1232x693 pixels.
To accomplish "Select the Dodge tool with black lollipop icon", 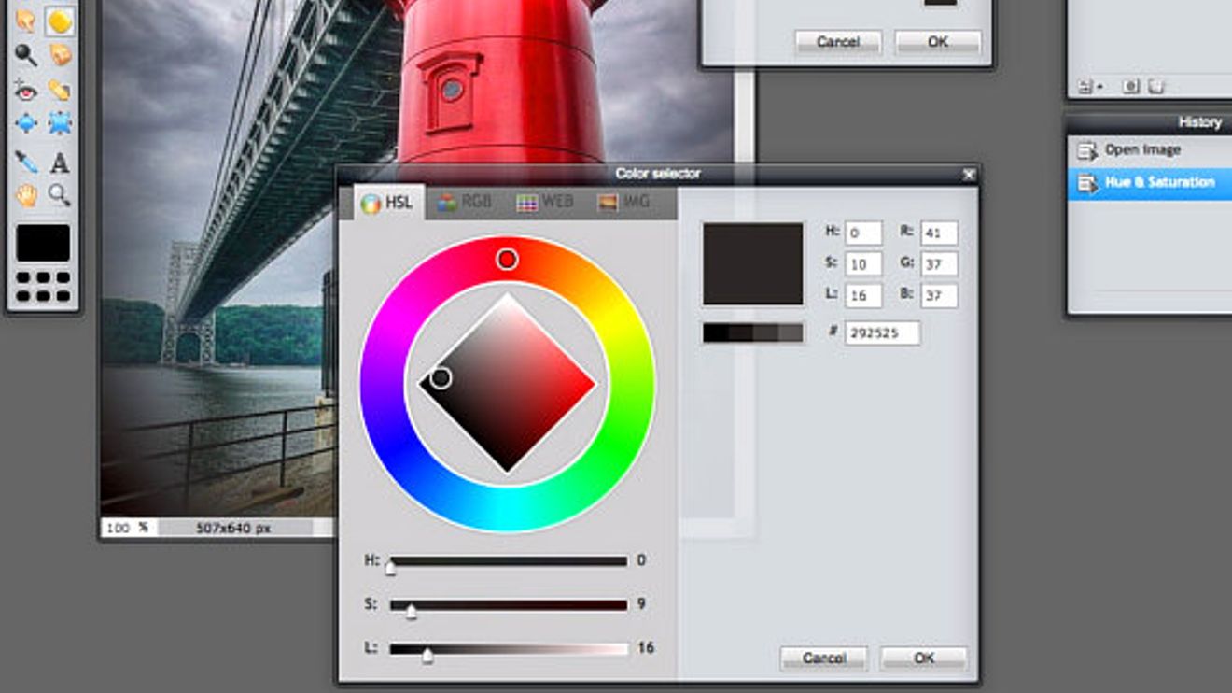I will click(x=26, y=55).
